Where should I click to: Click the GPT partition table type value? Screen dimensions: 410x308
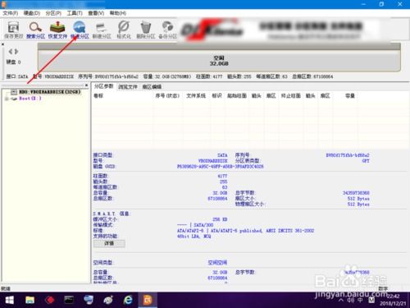pos(366,161)
